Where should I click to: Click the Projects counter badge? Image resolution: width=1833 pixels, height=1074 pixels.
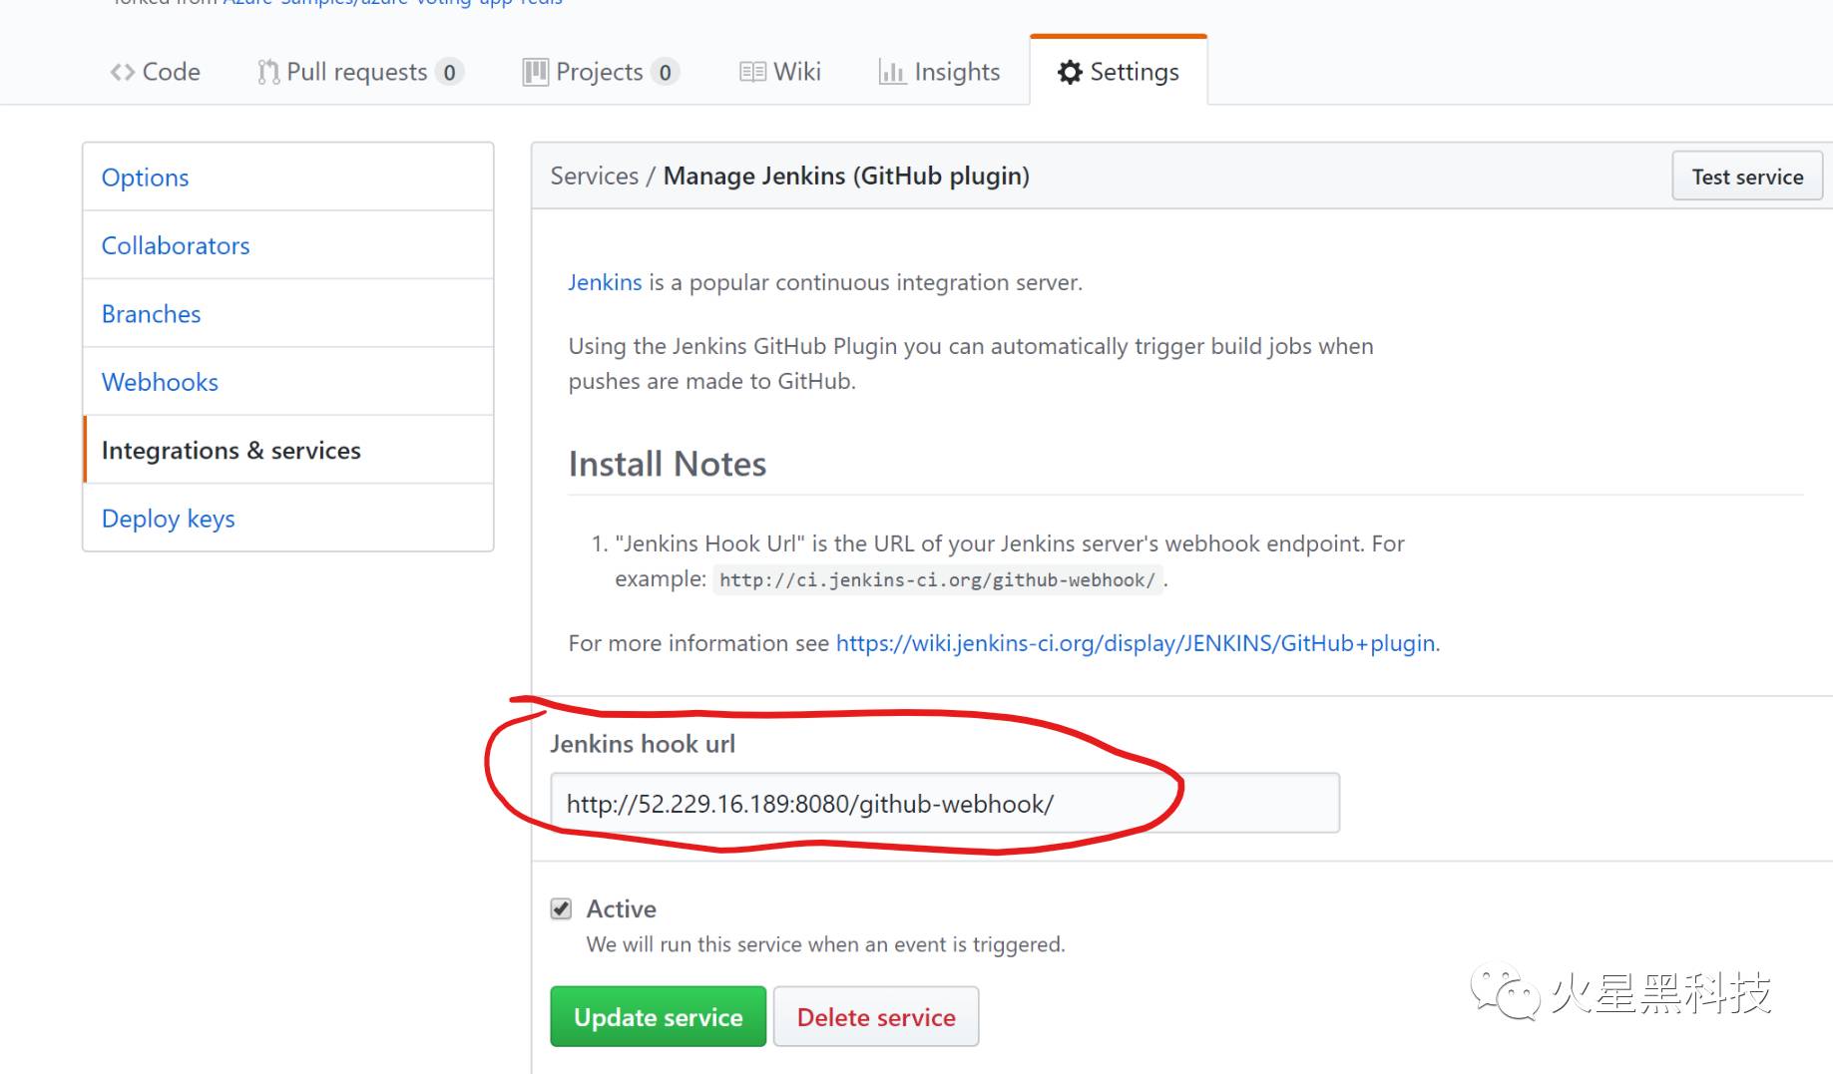pos(665,72)
